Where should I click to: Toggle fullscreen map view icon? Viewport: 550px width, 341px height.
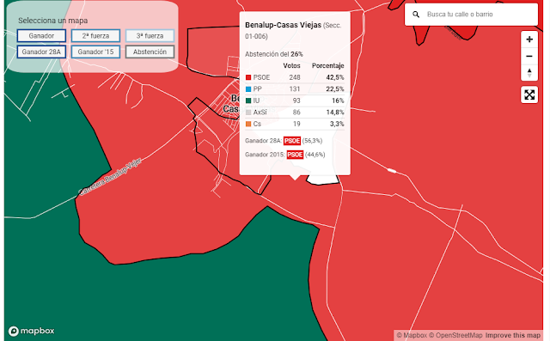529,94
